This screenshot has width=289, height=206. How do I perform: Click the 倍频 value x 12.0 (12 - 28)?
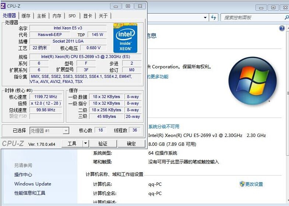(x=46, y=103)
